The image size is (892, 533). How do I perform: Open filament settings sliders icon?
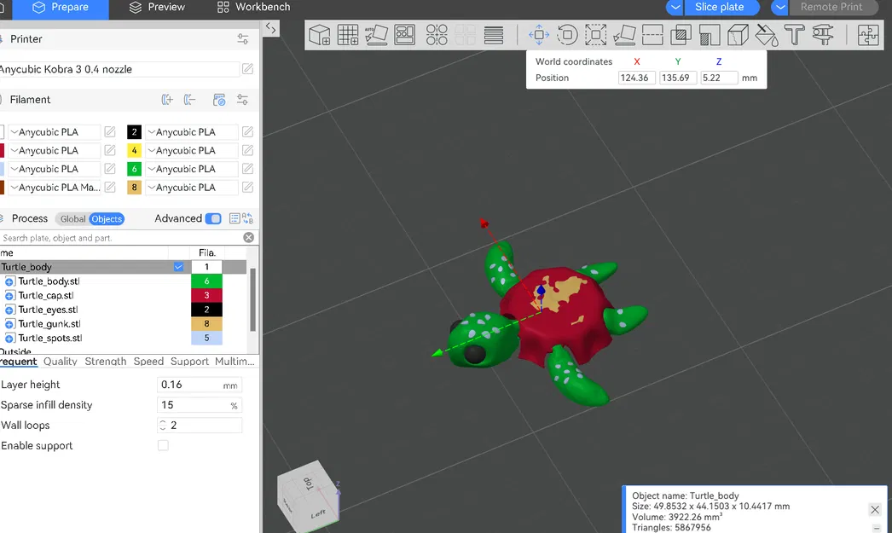pyautogui.click(x=242, y=100)
